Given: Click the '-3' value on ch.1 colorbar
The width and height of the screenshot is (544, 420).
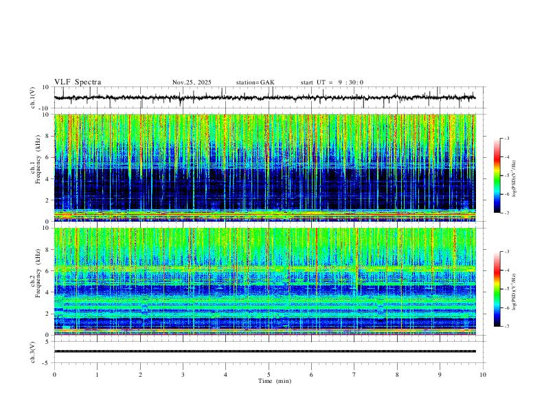Looking at the screenshot, I should [x=507, y=139].
